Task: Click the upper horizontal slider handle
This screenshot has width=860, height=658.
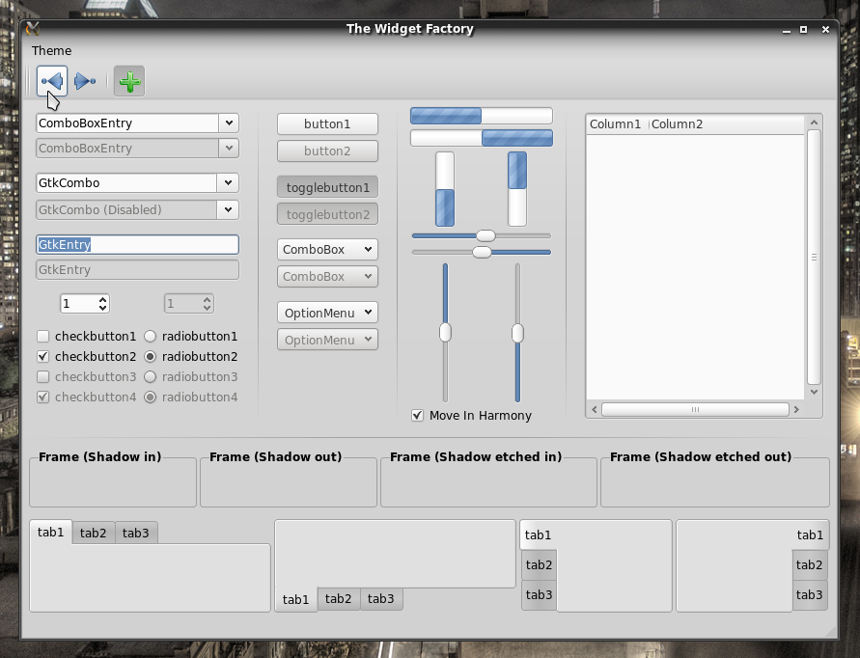Action: click(485, 235)
